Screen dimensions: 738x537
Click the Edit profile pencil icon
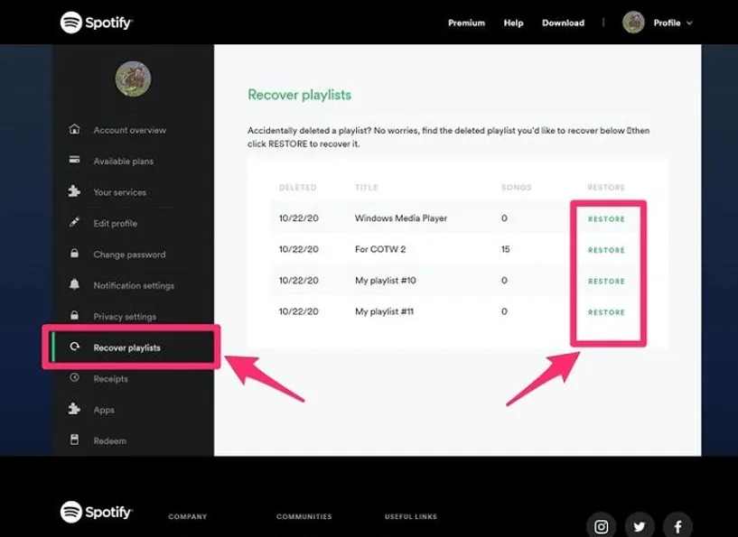[77, 223]
